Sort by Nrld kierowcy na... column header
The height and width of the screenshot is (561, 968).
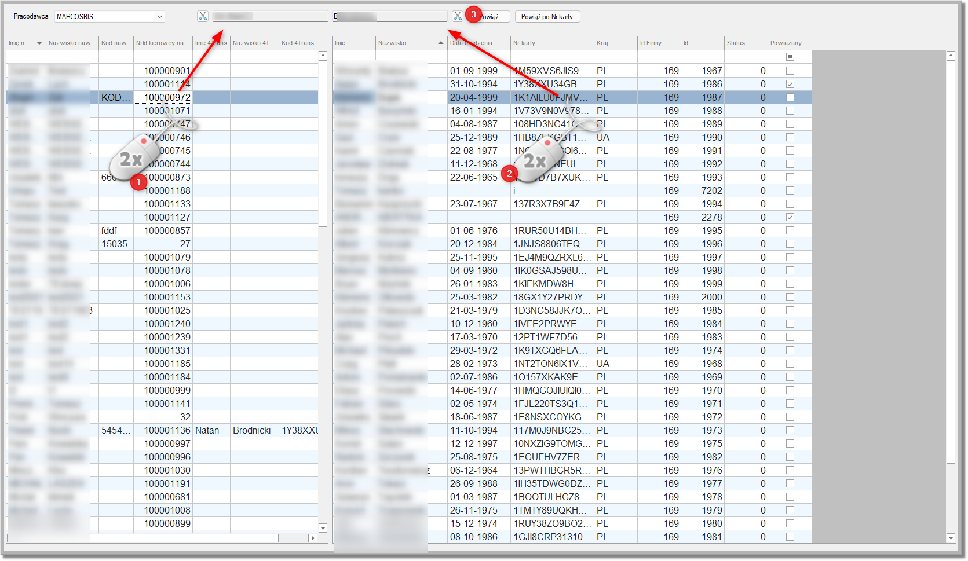click(163, 43)
